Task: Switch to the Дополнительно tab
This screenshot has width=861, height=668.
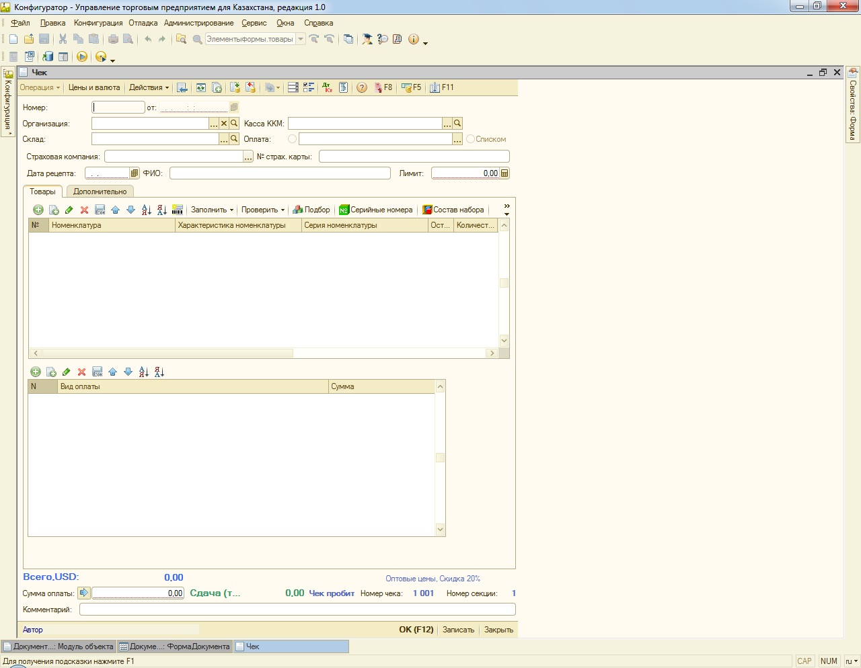Action: tap(100, 192)
